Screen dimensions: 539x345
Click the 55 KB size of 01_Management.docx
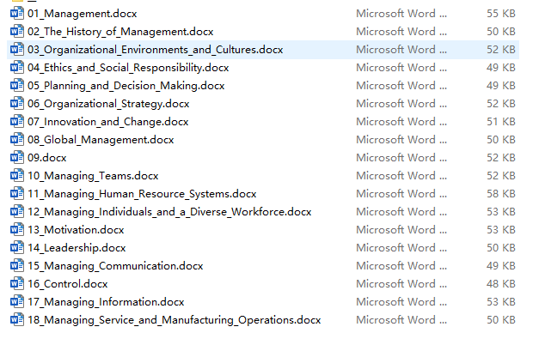coord(501,14)
